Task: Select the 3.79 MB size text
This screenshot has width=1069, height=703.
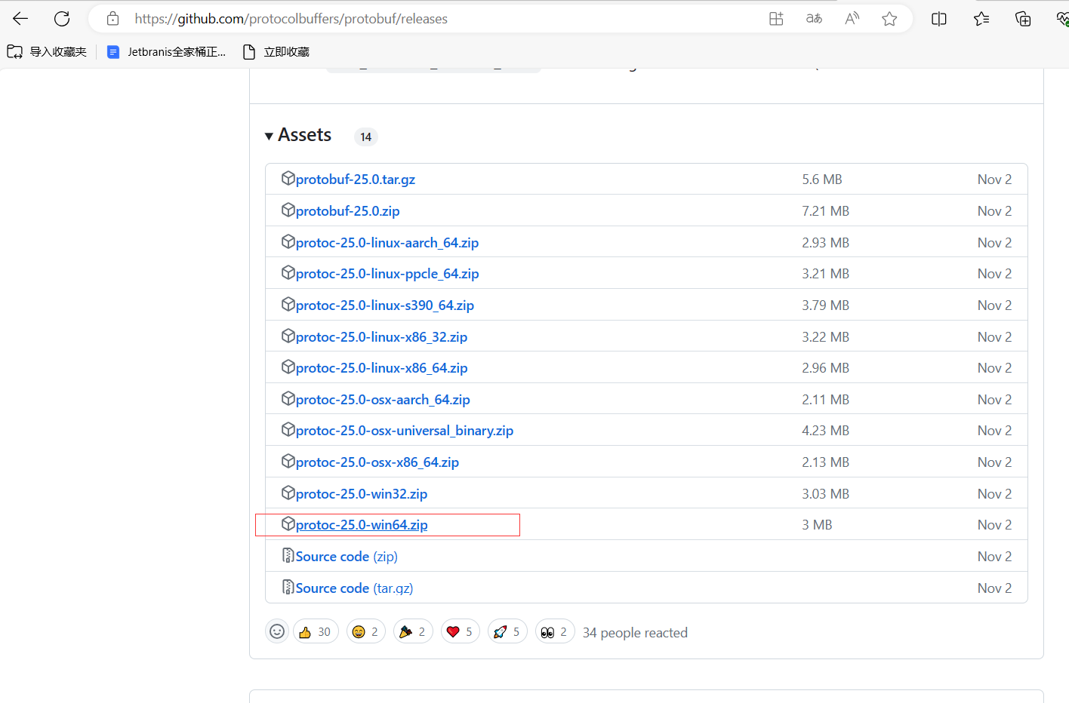Action: click(826, 305)
